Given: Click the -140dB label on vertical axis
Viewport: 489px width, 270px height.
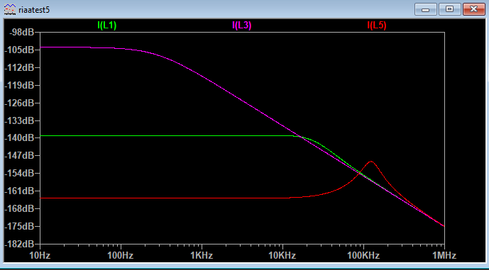Looking at the screenshot, I should point(19,137).
